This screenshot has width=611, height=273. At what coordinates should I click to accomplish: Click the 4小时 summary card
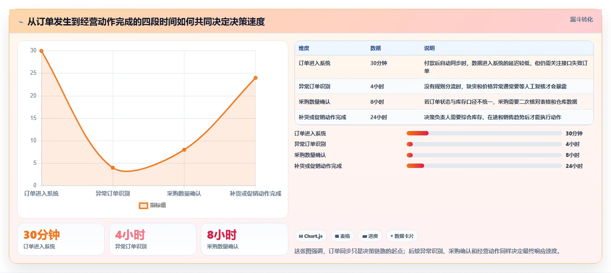coord(153,239)
